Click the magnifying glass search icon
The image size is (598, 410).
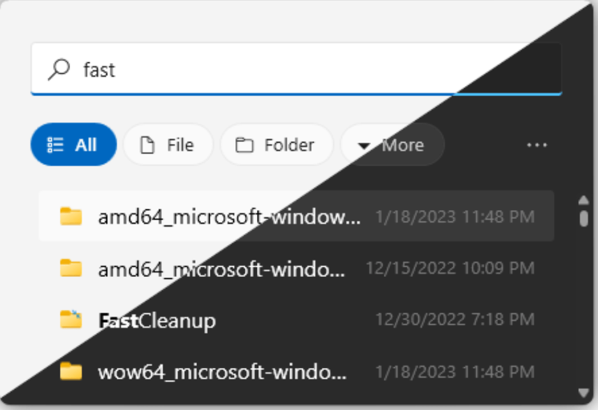point(59,69)
